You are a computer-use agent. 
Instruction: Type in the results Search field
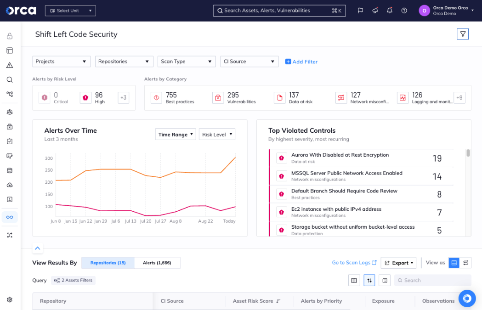pos(432,280)
